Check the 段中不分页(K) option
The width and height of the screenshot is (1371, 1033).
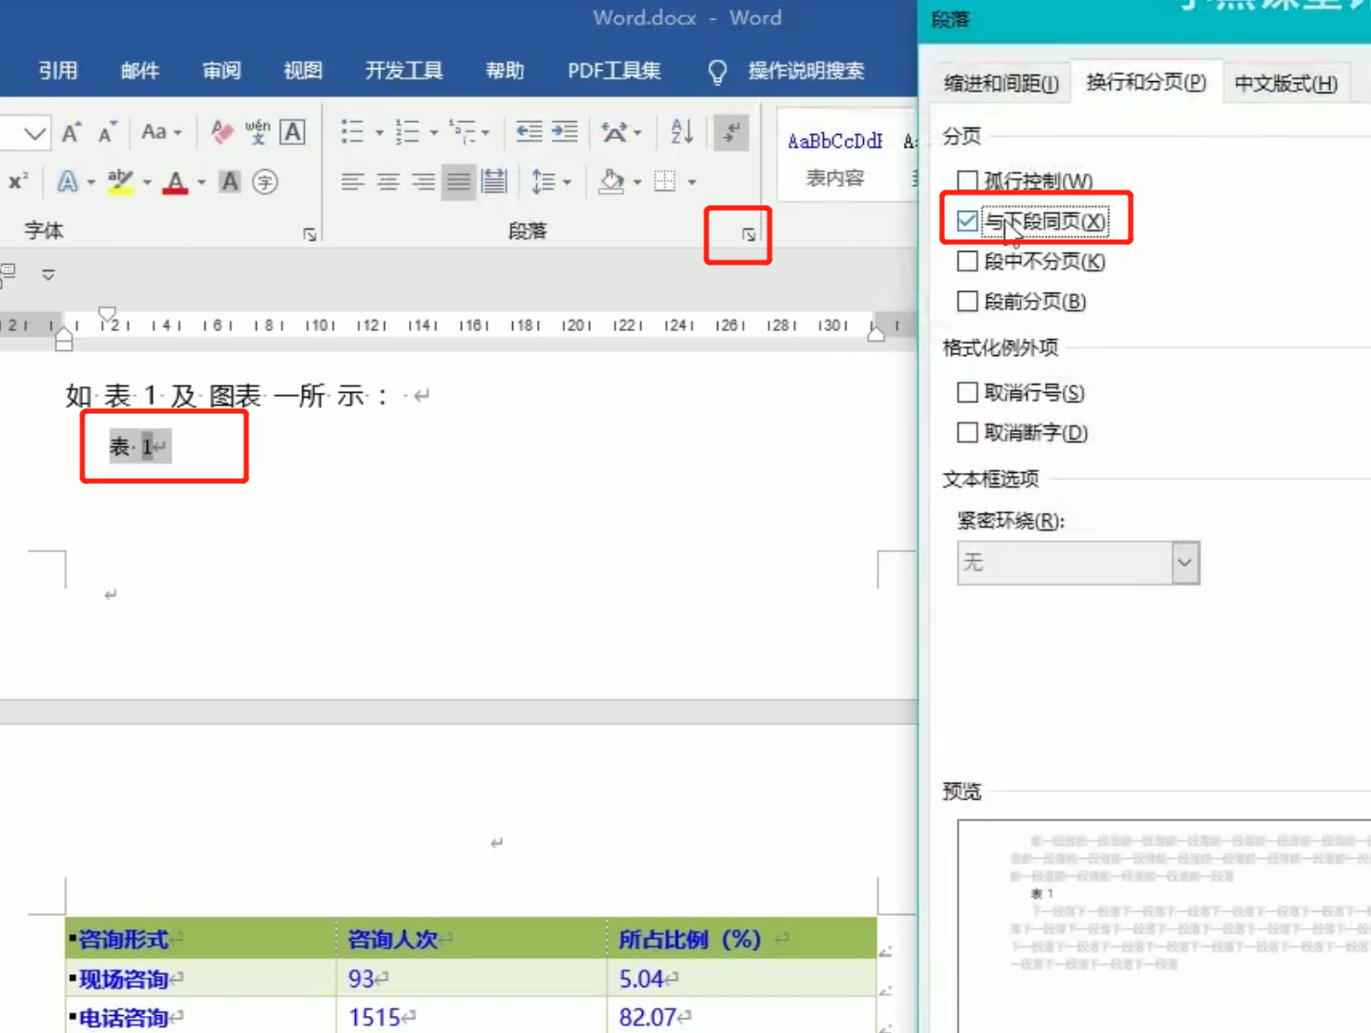[967, 261]
